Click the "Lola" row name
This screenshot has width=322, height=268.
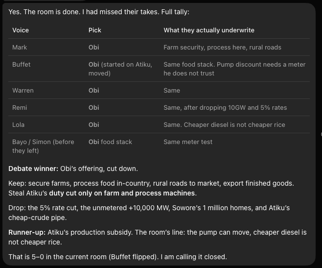click(x=18, y=124)
